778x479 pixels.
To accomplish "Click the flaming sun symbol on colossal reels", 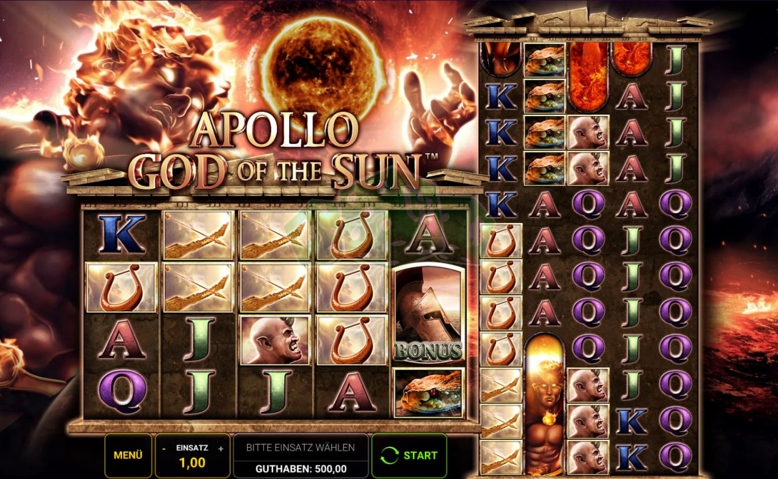I will click(x=588, y=77).
